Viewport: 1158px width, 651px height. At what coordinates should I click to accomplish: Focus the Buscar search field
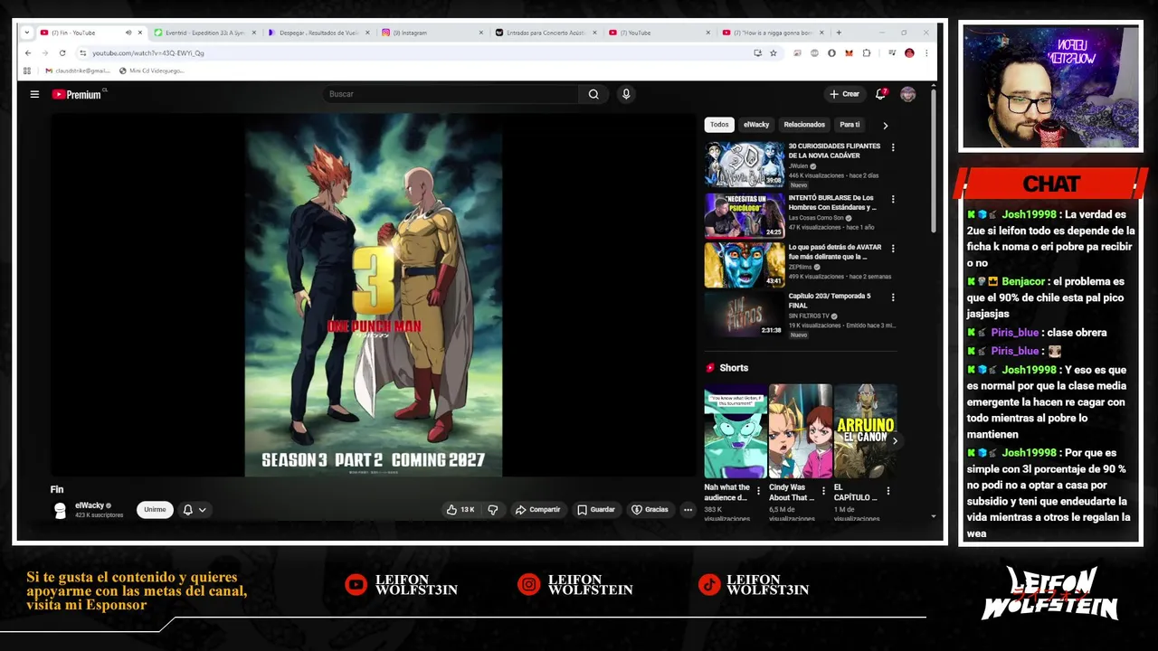pyautogui.click(x=451, y=94)
